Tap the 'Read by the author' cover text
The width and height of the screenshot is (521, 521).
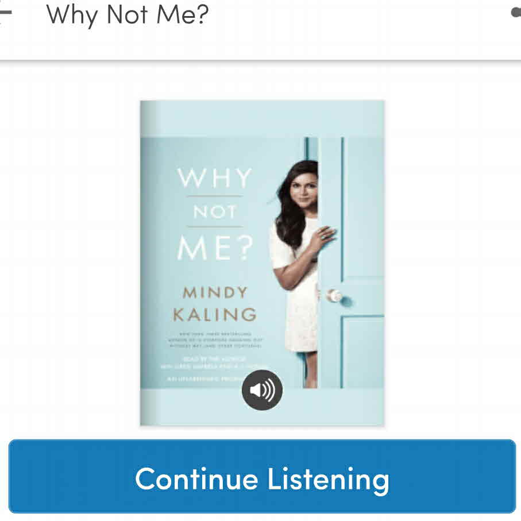215,359
